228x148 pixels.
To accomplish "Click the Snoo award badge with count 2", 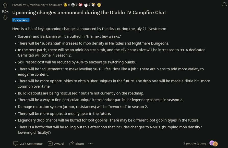I will point(86,5).
